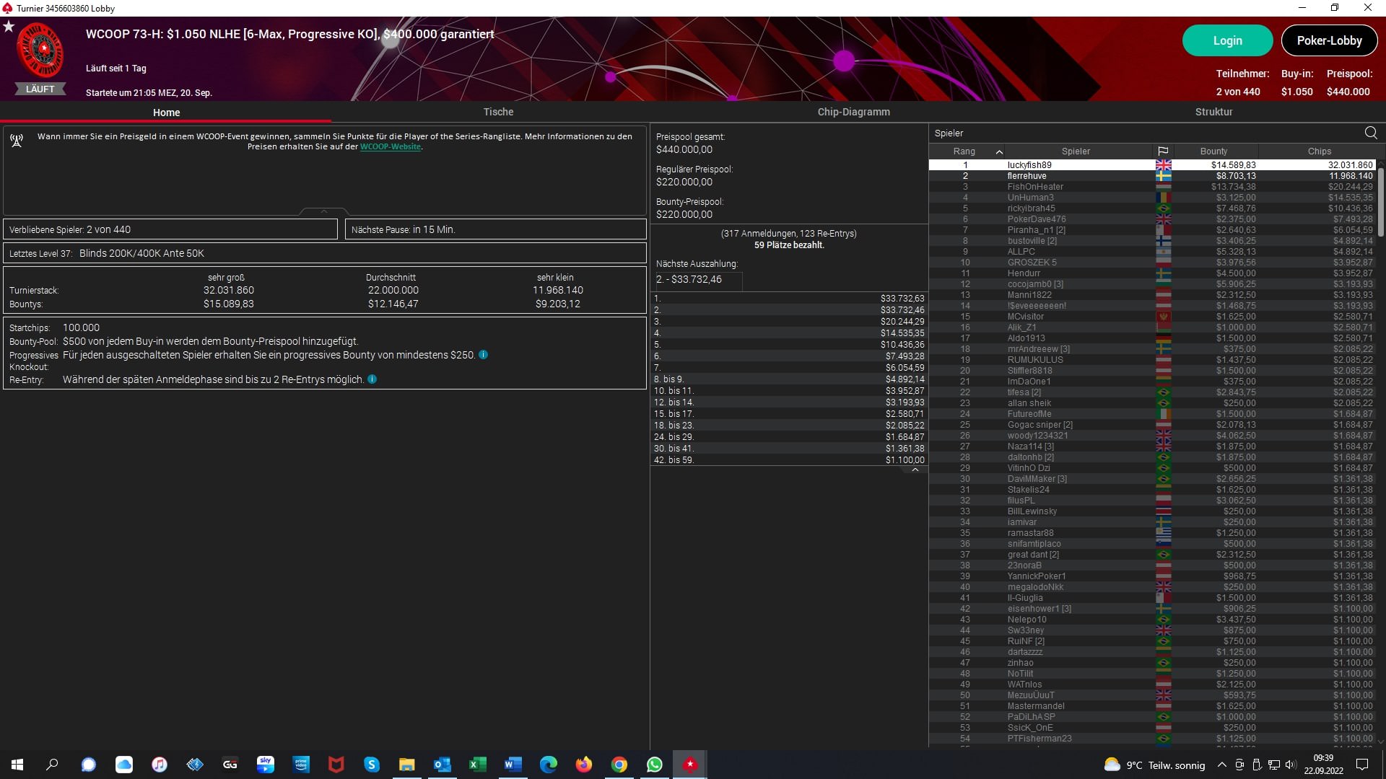Open Windows Start menu

coord(17,765)
